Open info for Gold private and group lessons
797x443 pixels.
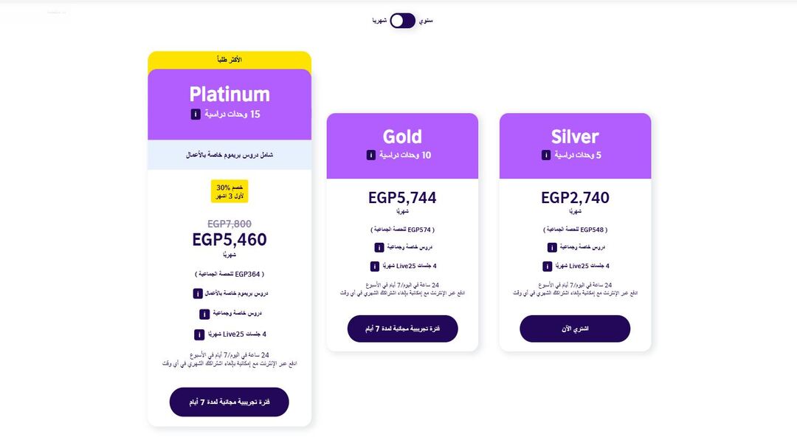tap(379, 247)
